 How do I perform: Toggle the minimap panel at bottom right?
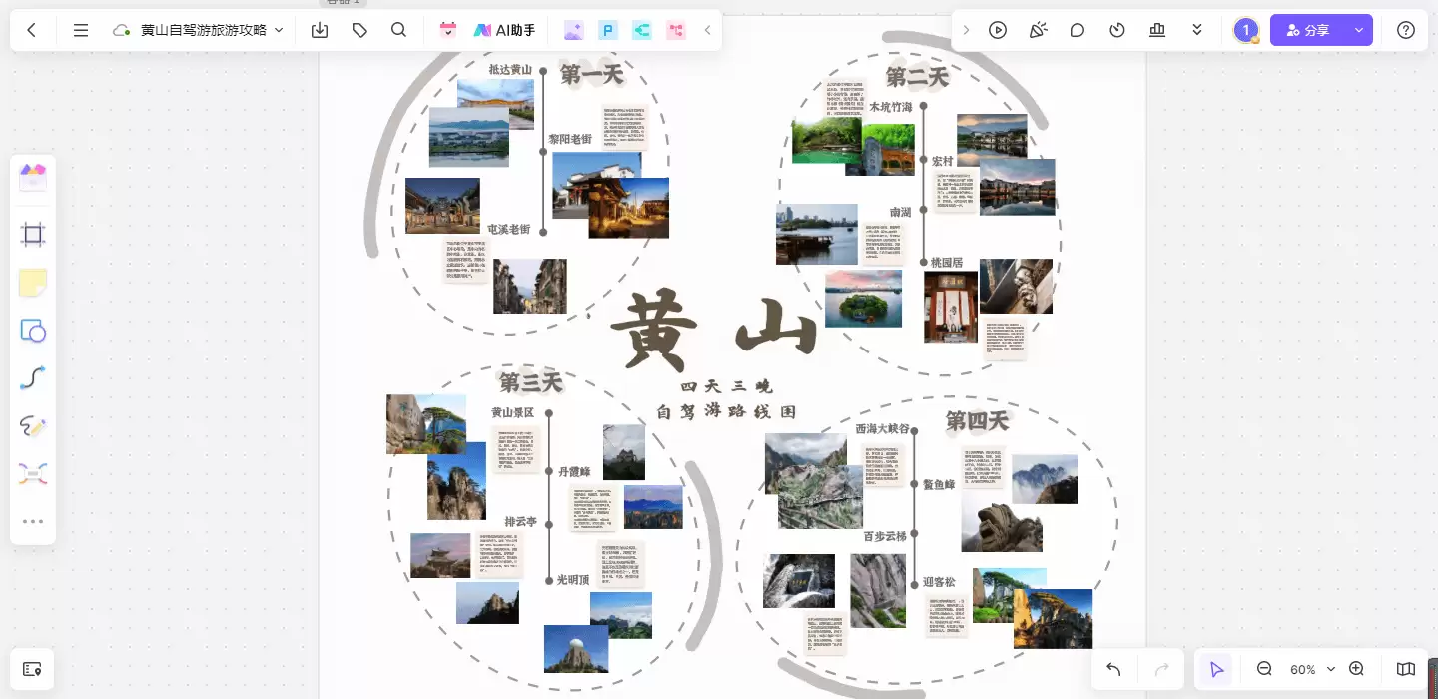[1406, 669]
